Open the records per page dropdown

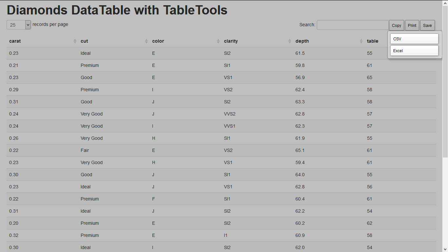(19, 25)
